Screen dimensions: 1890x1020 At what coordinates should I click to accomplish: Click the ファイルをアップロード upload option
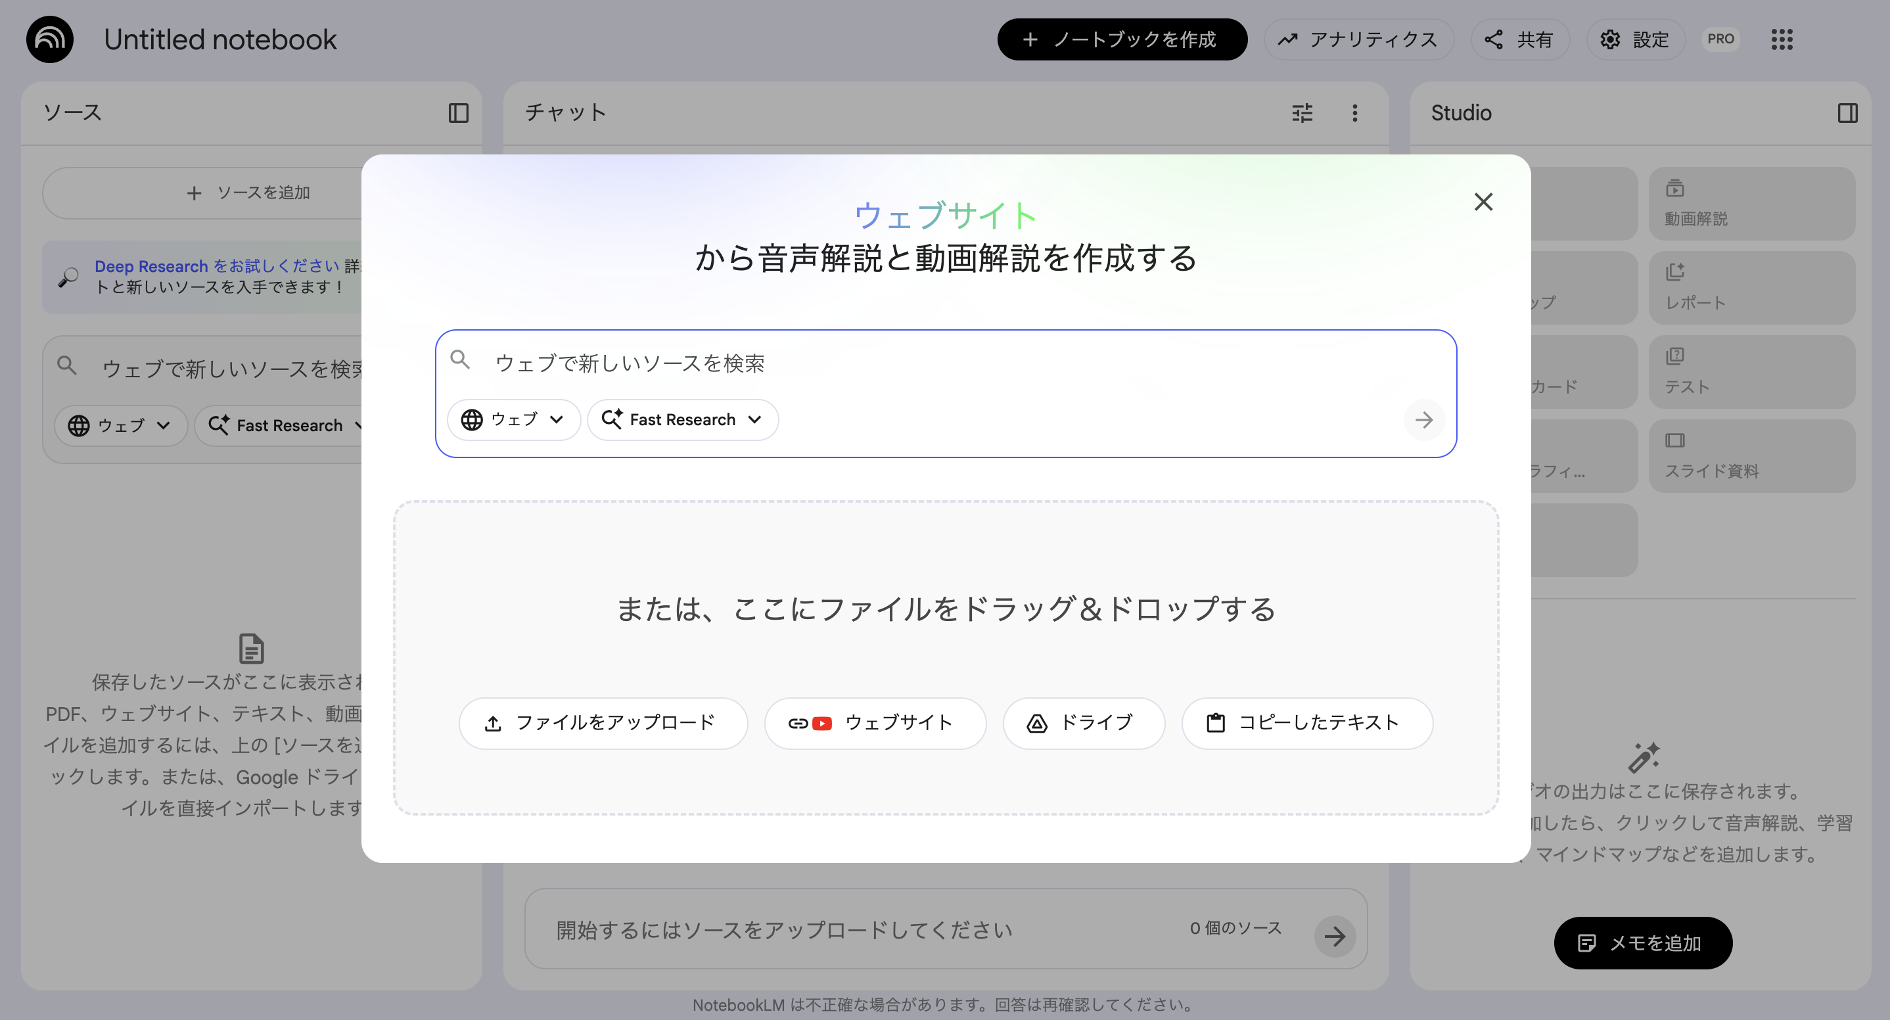click(603, 723)
